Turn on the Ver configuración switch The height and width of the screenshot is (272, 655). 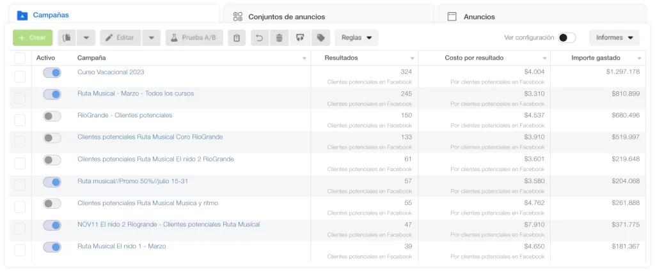(x=566, y=38)
